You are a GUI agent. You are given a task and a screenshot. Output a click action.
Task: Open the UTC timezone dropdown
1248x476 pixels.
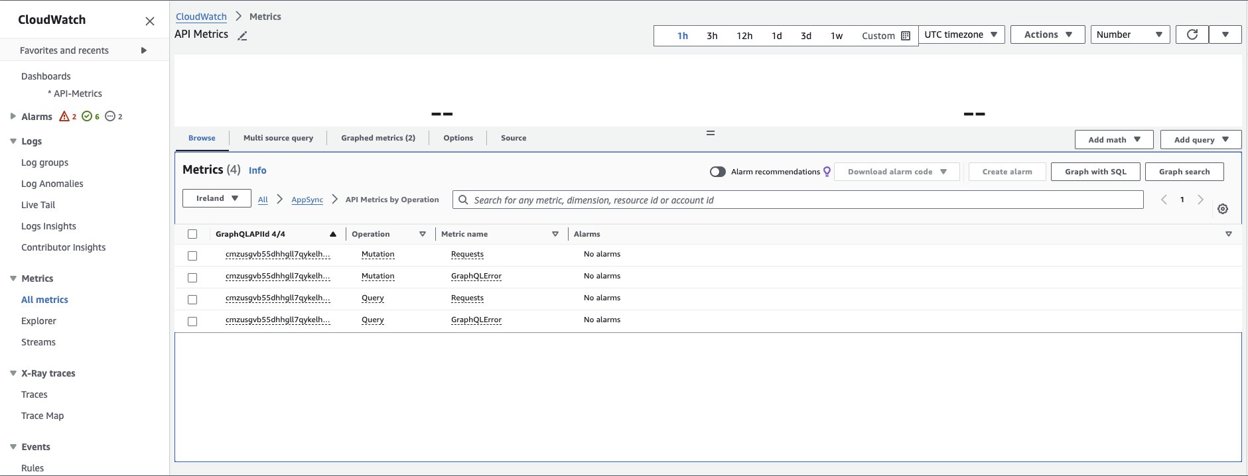point(961,34)
